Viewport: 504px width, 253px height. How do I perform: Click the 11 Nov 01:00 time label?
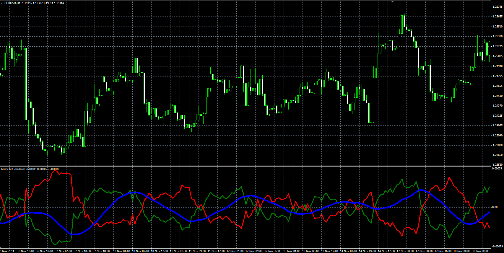coord(178,251)
